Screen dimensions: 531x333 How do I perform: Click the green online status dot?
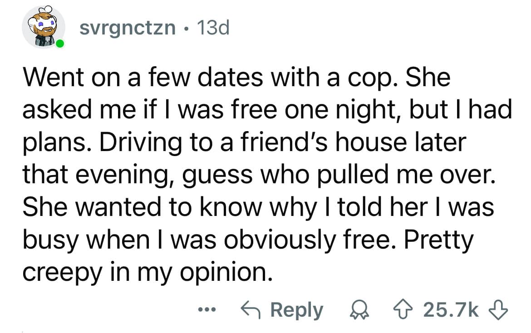(60, 44)
